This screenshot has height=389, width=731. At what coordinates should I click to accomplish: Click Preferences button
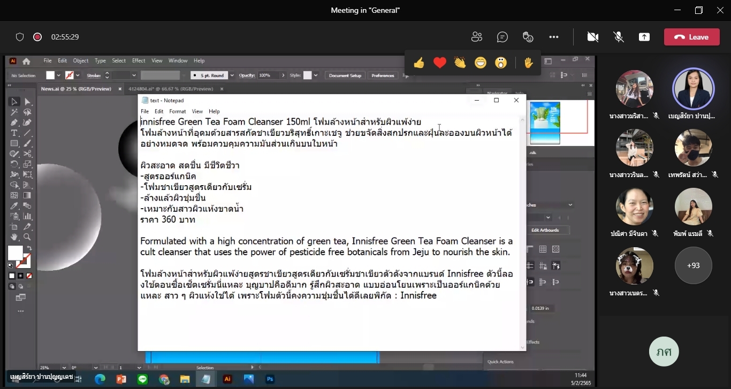pyautogui.click(x=383, y=75)
